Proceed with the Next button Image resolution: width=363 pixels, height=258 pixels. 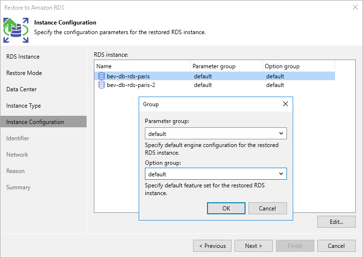pos(254,246)
